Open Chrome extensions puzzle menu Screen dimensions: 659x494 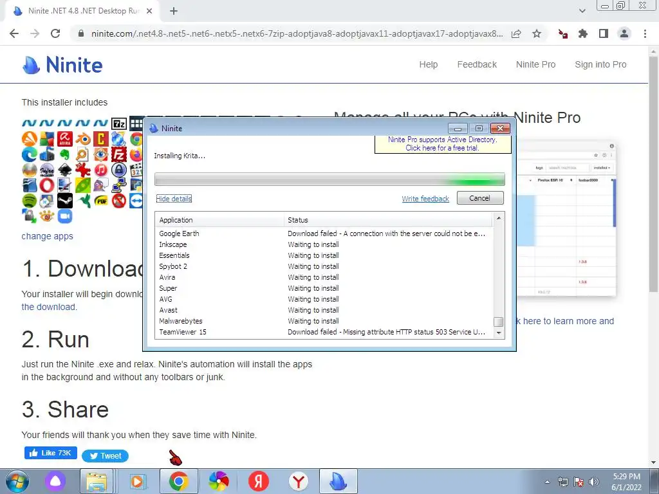583,33
